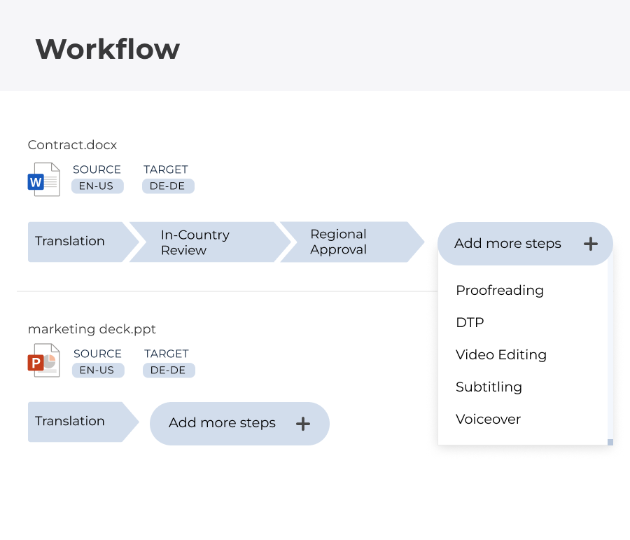
Task: Click the EN-US source tag on marketing deck.ppt
Action: [98, 371]
